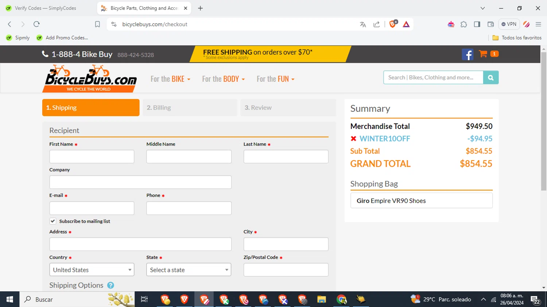Open Task View on taskbar
Image resolution: width=547 pixels, height=307 pixels.
coord(144,299)
